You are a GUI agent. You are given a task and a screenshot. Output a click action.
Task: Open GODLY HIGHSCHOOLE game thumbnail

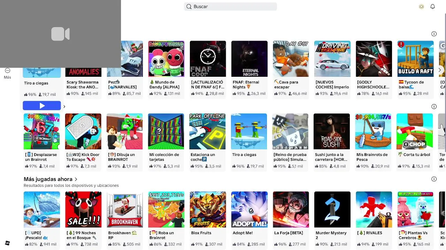tap(374, 59)
